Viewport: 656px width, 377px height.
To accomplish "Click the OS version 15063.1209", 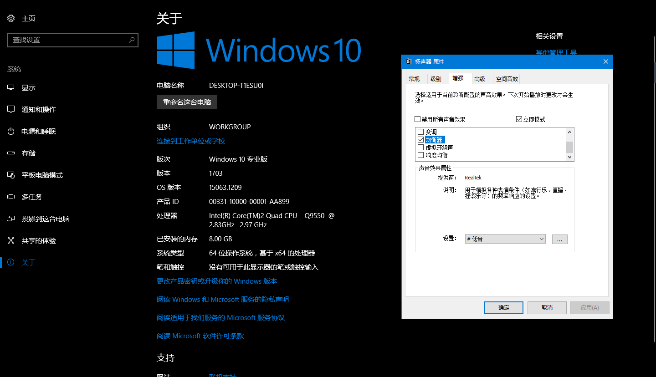I will [225, 188].
